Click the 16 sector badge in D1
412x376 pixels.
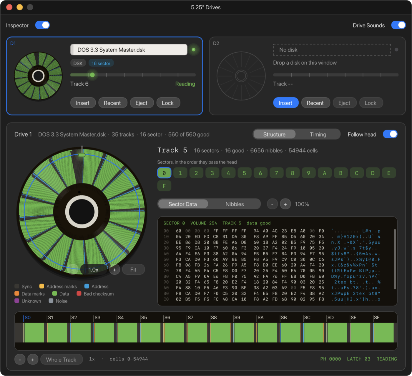pyautogui.click(x=101, y=63)
